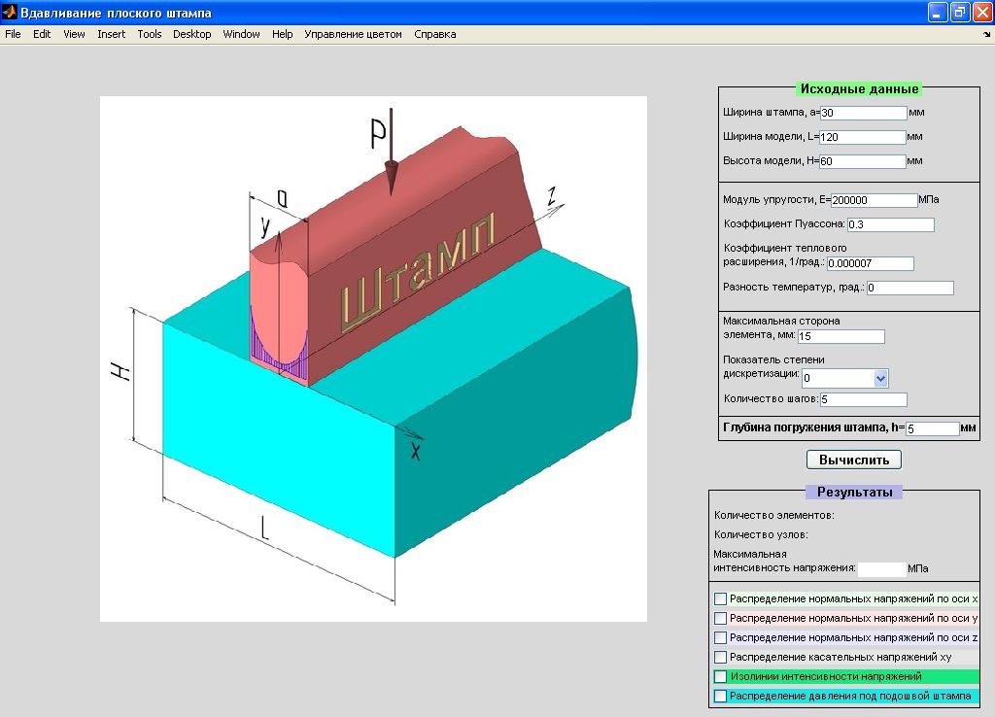Click the dock arrow in the menu bar
Viewport: 995px width, 717px height.
pos(986,34)
